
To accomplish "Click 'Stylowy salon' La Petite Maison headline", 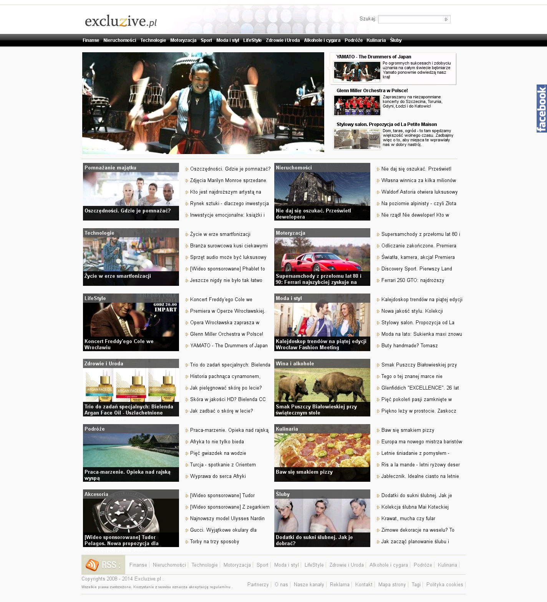I will pos(386,124).
